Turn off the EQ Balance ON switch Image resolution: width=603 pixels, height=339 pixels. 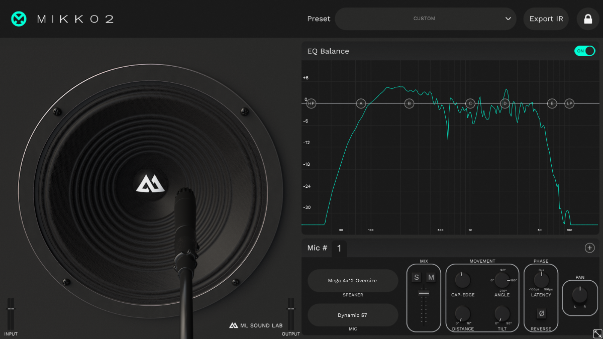[584, 51]
